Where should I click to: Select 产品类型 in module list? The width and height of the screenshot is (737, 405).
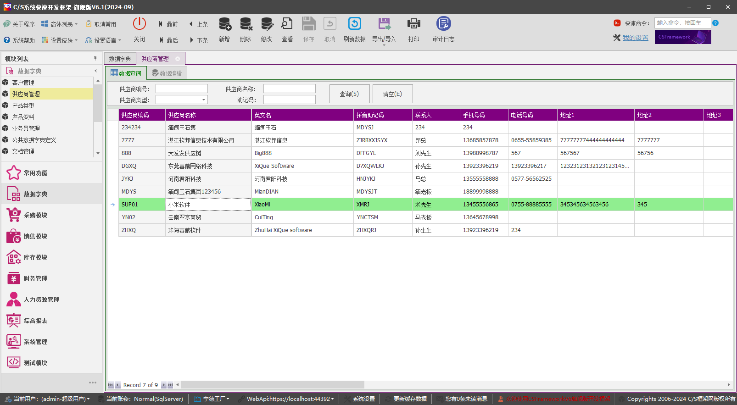tap(48, 105)
